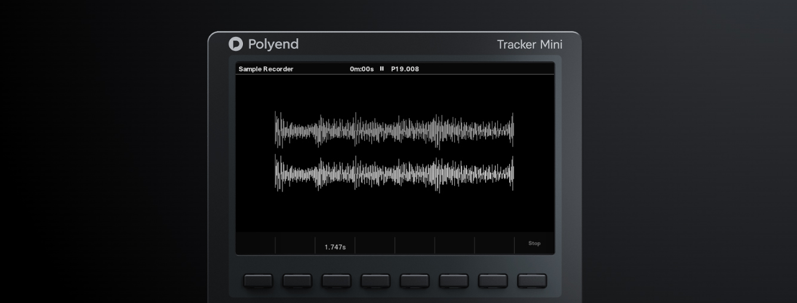797x303 pixels.
Task: Click the Sample Recorder title
Action: coord(266,69)
